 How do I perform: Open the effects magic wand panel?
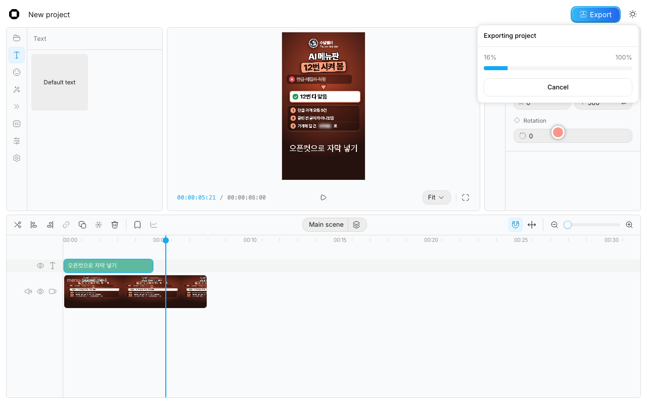17,89
